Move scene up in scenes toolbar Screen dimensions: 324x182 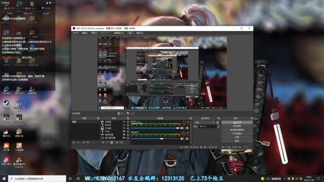pyautogui.click(x=83, y=142)
